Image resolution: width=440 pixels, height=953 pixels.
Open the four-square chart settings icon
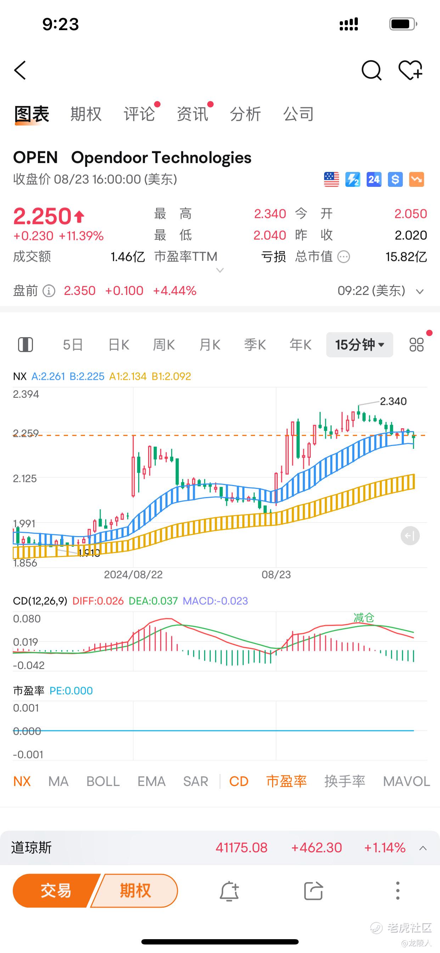click(x=417, y=344)
